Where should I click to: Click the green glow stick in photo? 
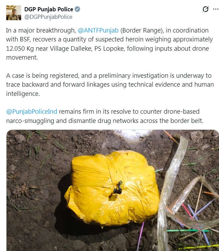(x=188, y=231)
